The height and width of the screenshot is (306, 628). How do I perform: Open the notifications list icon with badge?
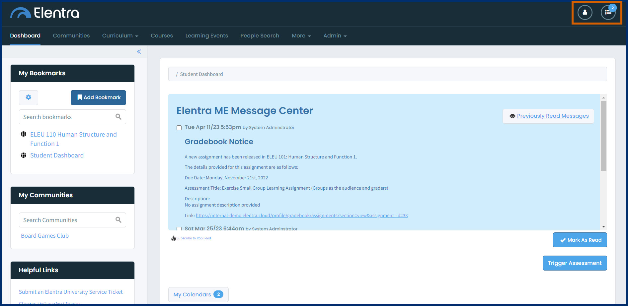(608, 13)
